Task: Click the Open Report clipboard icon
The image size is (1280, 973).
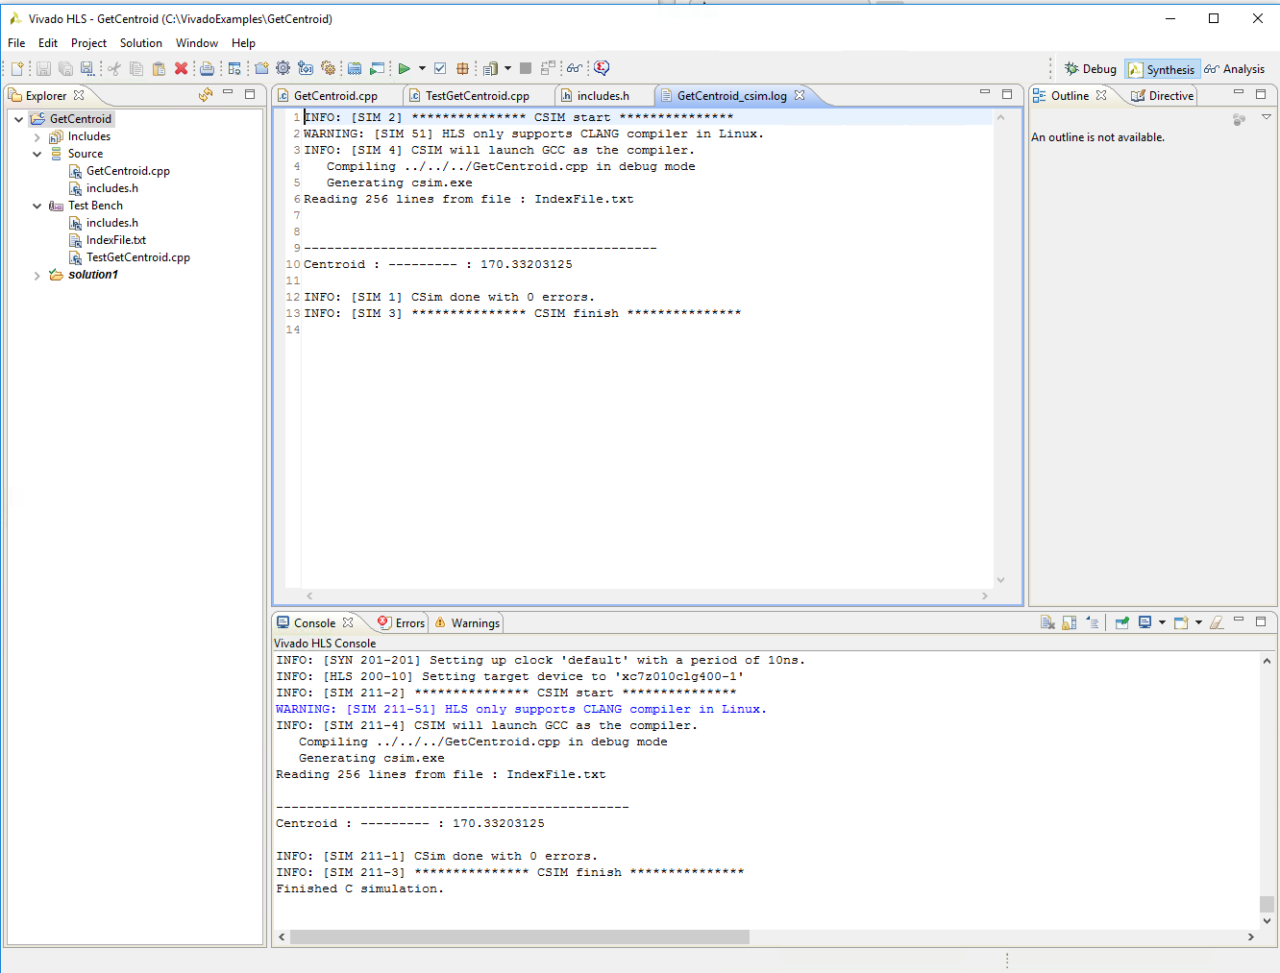Action: 491,68
